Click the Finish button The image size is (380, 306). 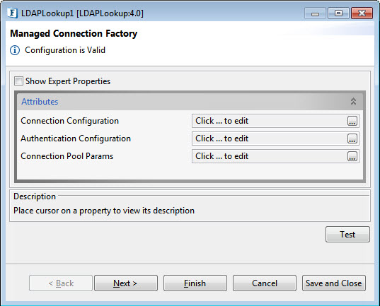[x=195, y=283]
